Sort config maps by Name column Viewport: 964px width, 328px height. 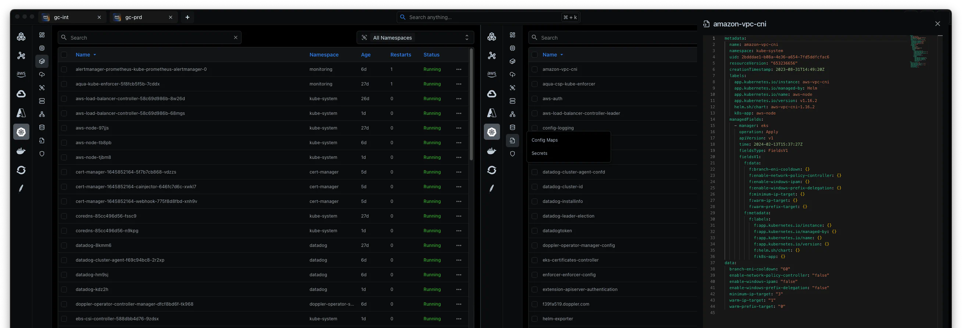click(x=552, y=55)
